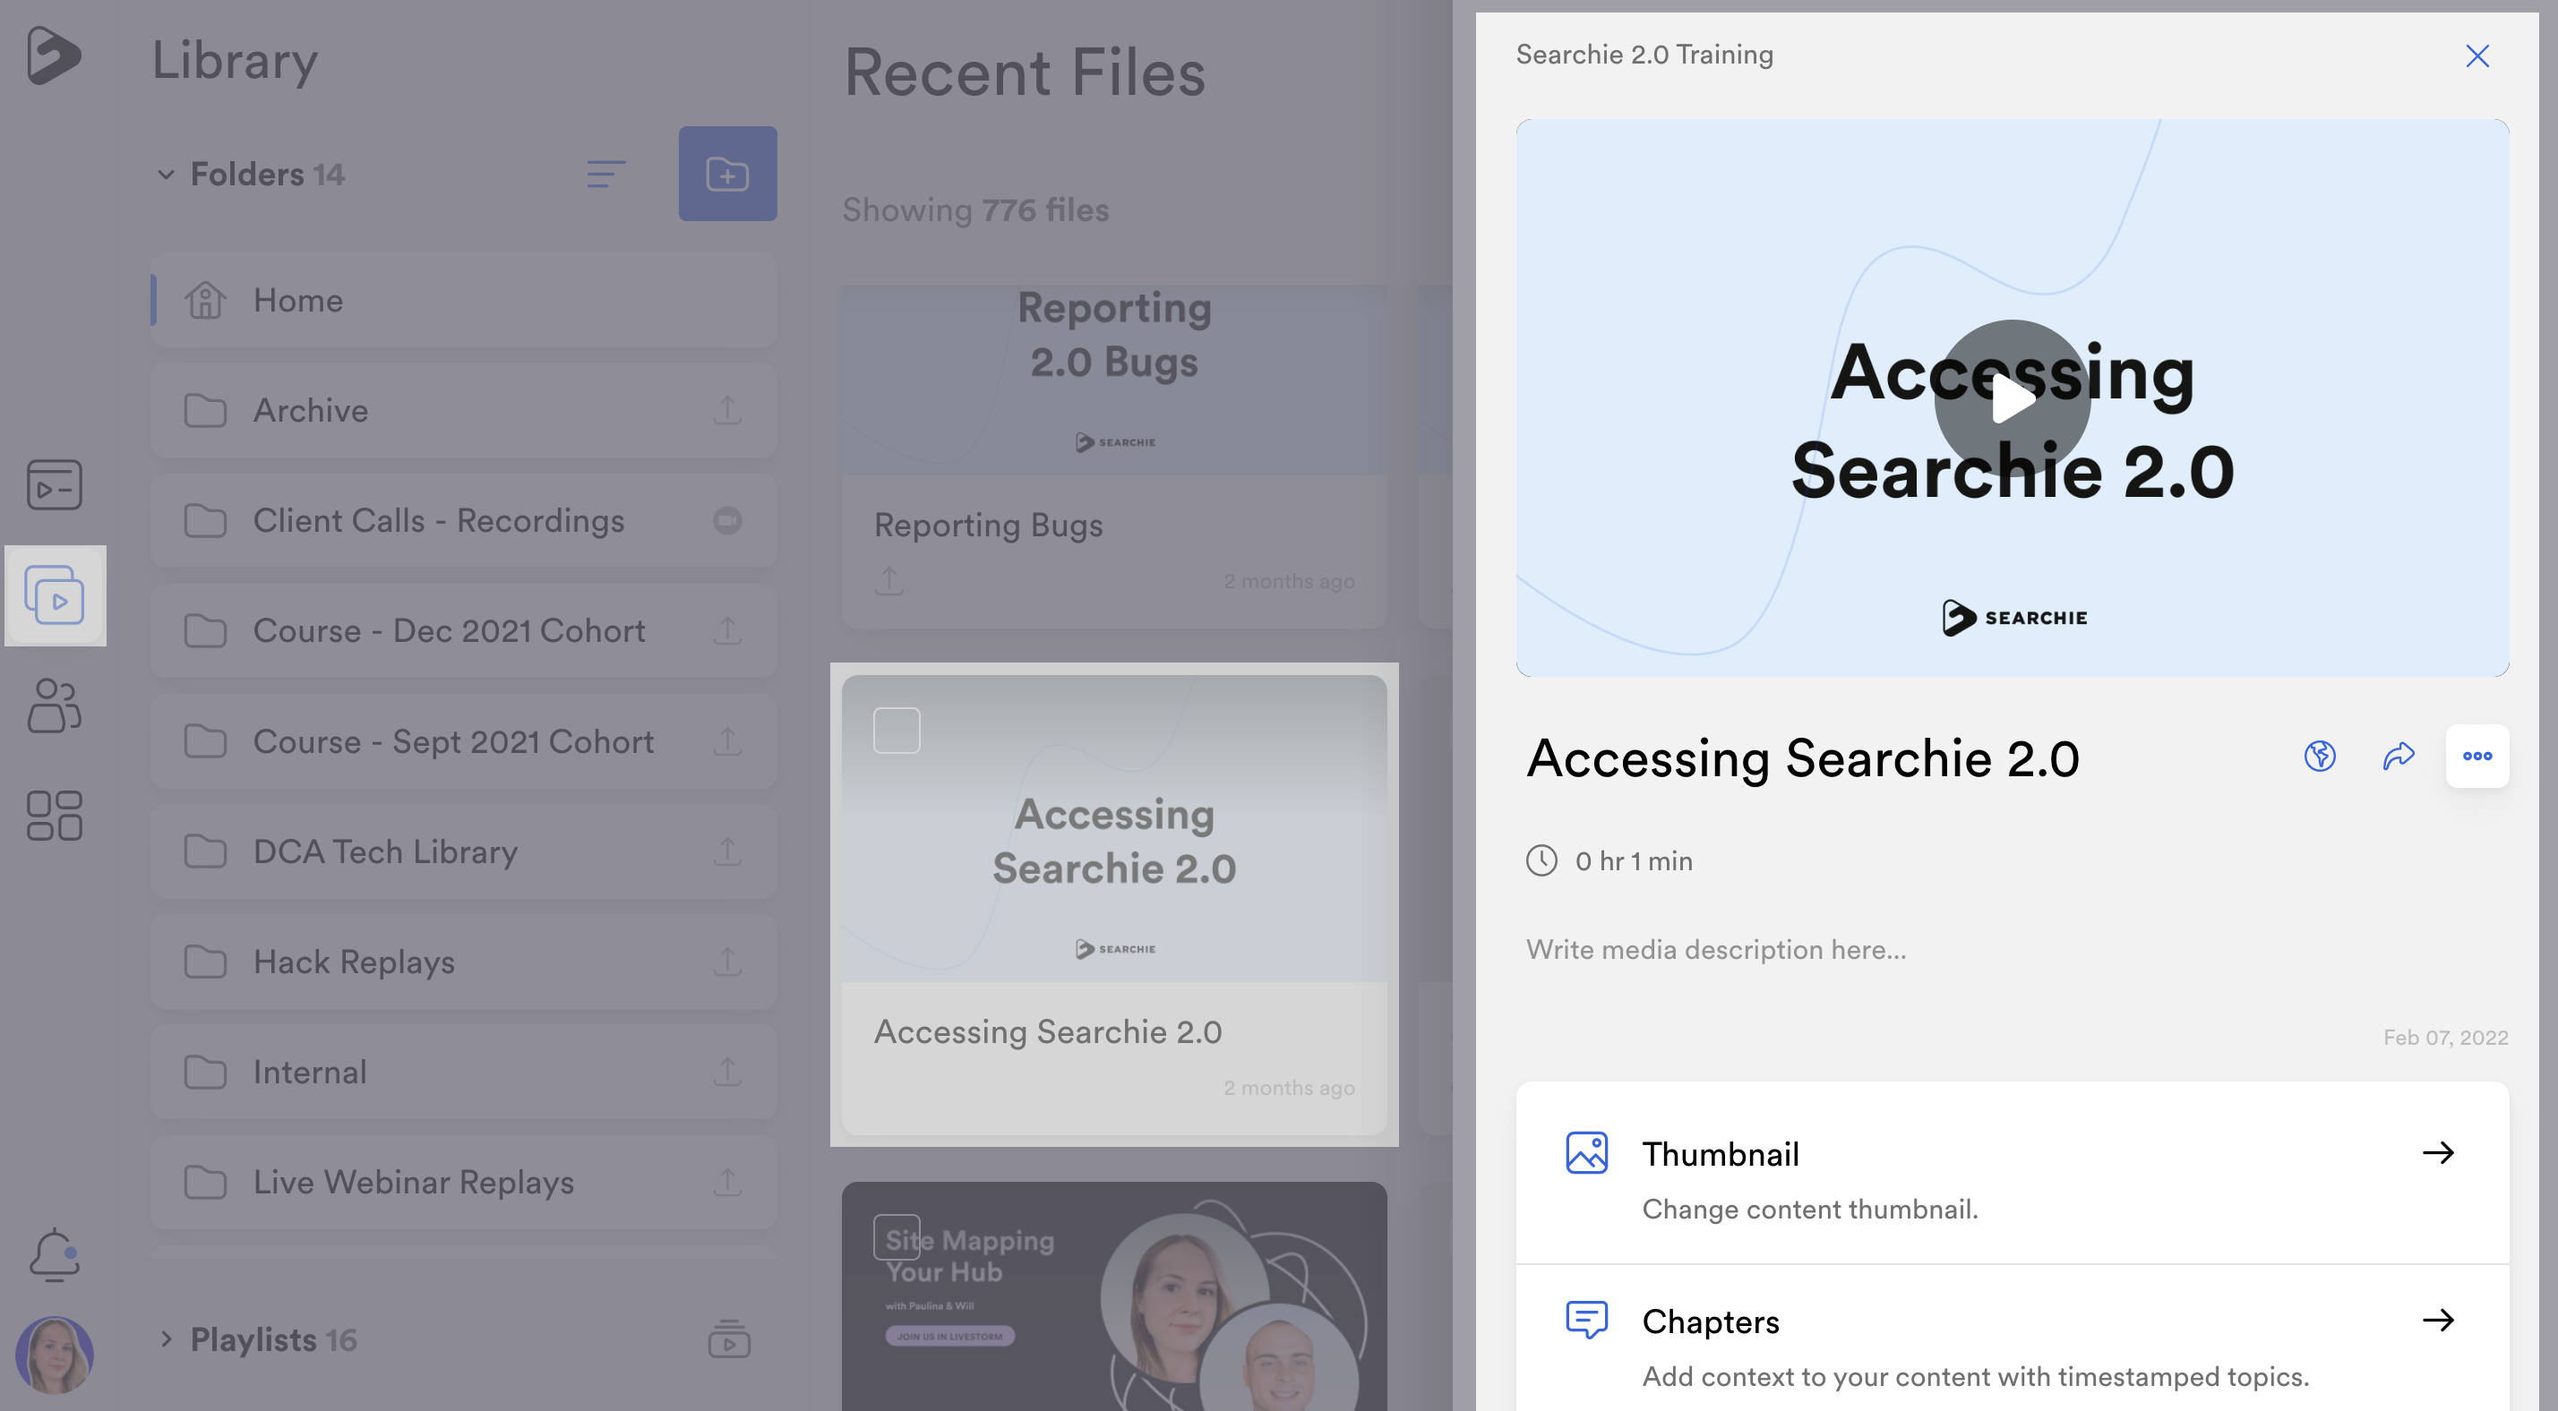Open the Thumbnail settings arrow

[2437, 1152]
